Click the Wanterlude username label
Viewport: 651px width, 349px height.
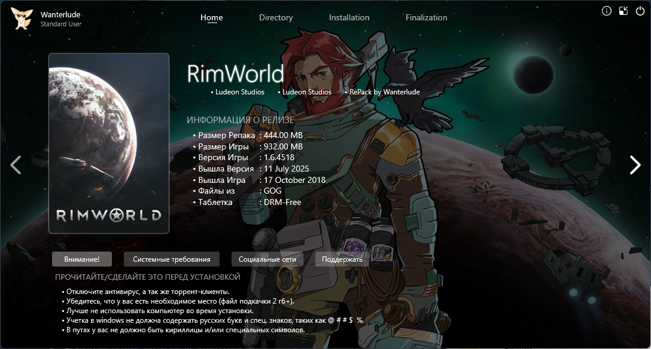coord(60,14)
